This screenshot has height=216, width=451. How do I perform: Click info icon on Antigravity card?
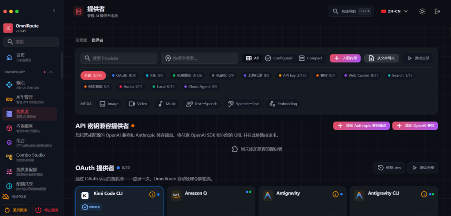[x=335, y=194]
